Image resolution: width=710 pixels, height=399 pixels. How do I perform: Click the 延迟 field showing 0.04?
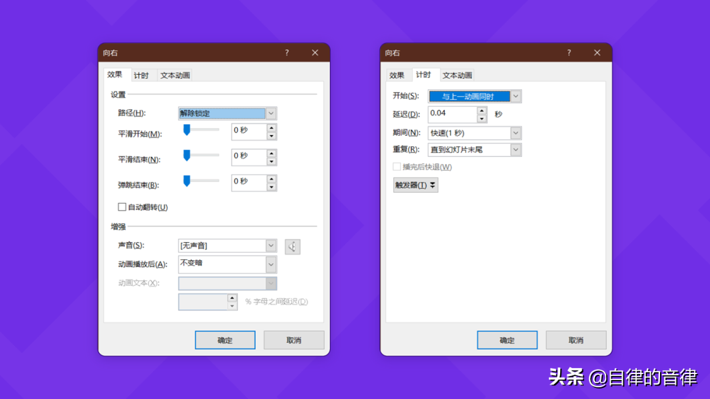point(452,115)
